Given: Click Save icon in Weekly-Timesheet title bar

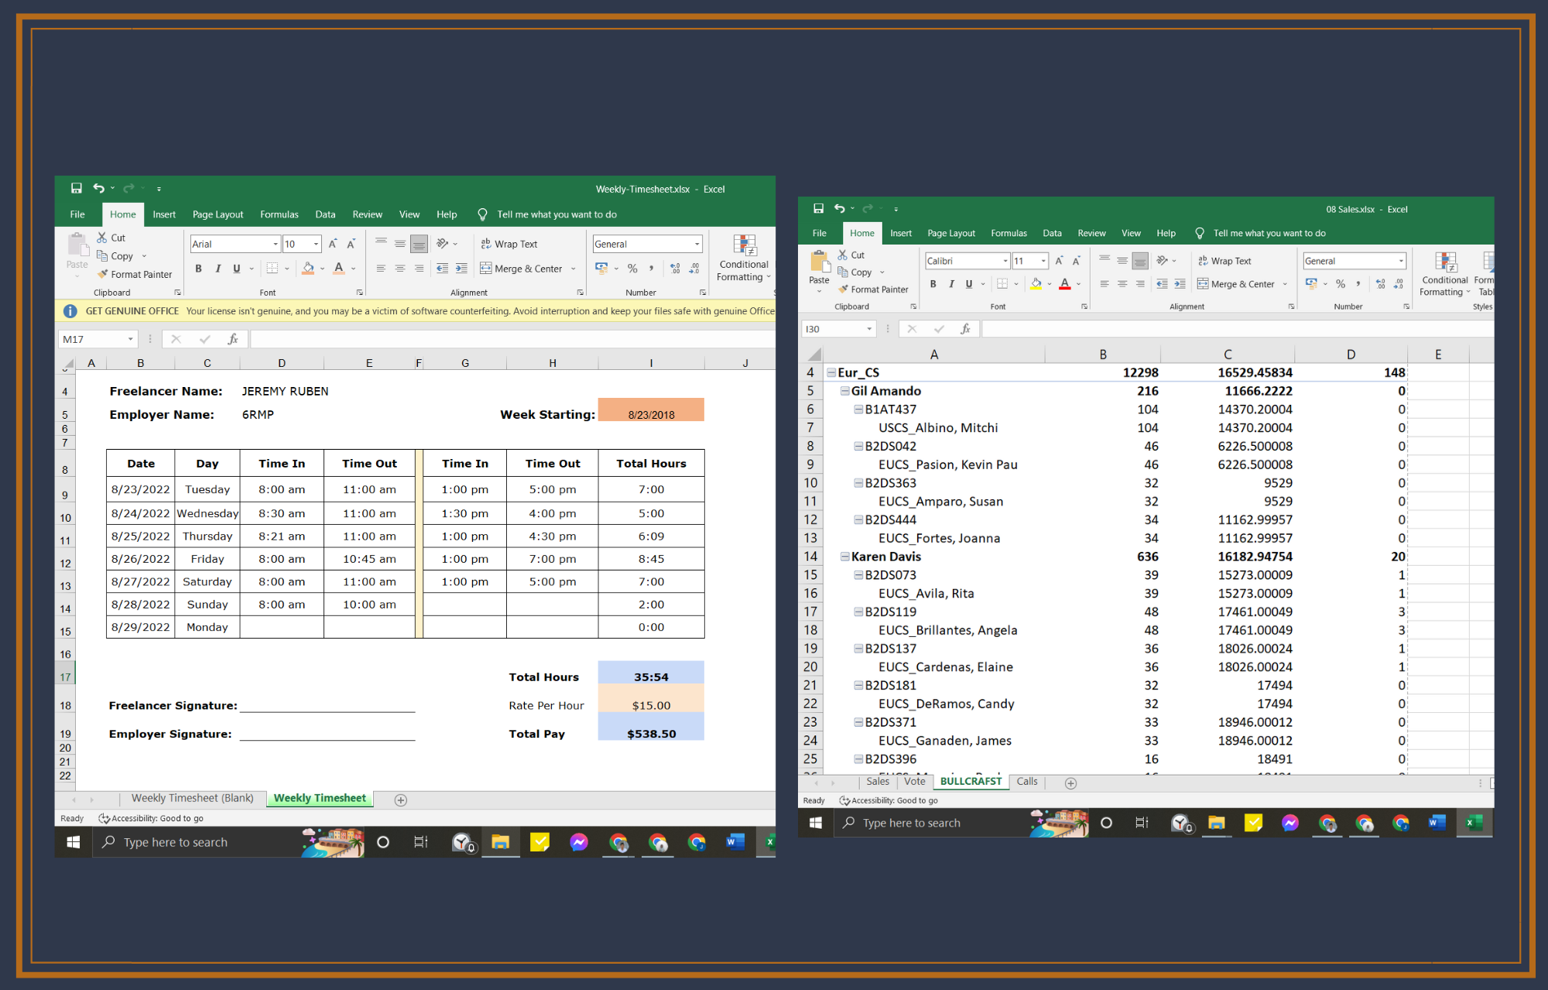Looking at the screenshot, I should 76,188.
